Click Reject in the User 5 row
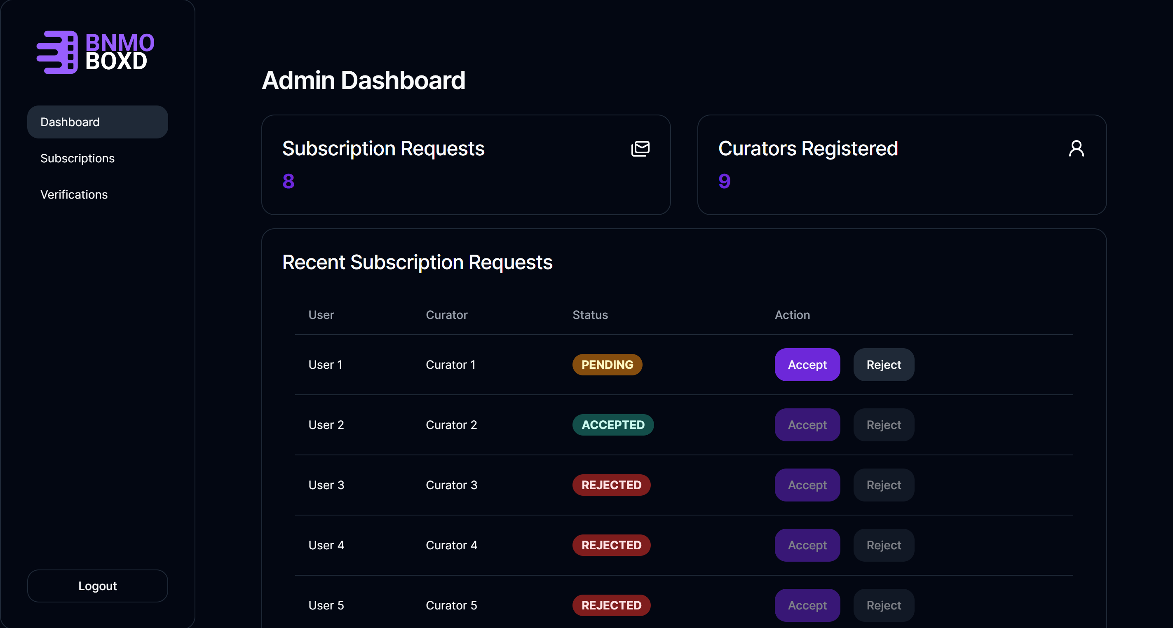This screenshot has height=628, width=1173. [883, 605]
